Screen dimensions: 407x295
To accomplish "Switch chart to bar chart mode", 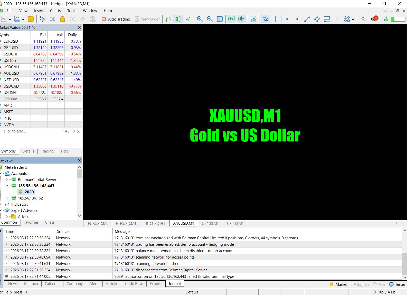I will point(168,19).
